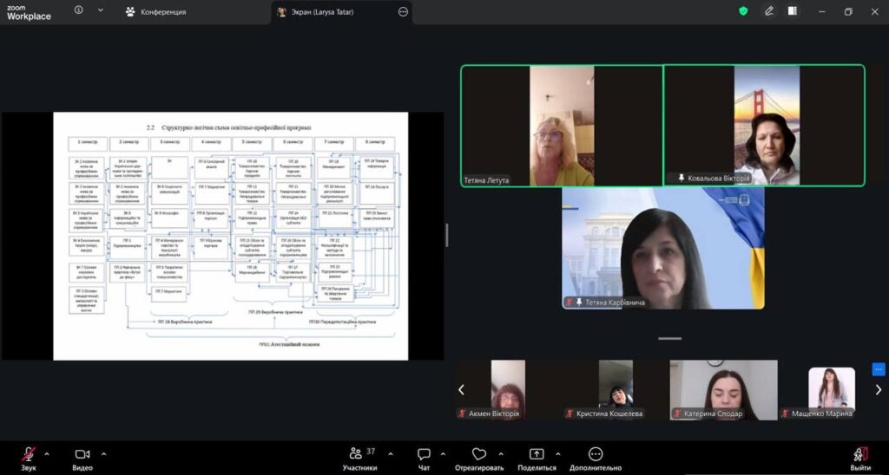Screen dimensions: 889x475
Task: Expand video options arrow next to Видео
Action: pos(103,453)
